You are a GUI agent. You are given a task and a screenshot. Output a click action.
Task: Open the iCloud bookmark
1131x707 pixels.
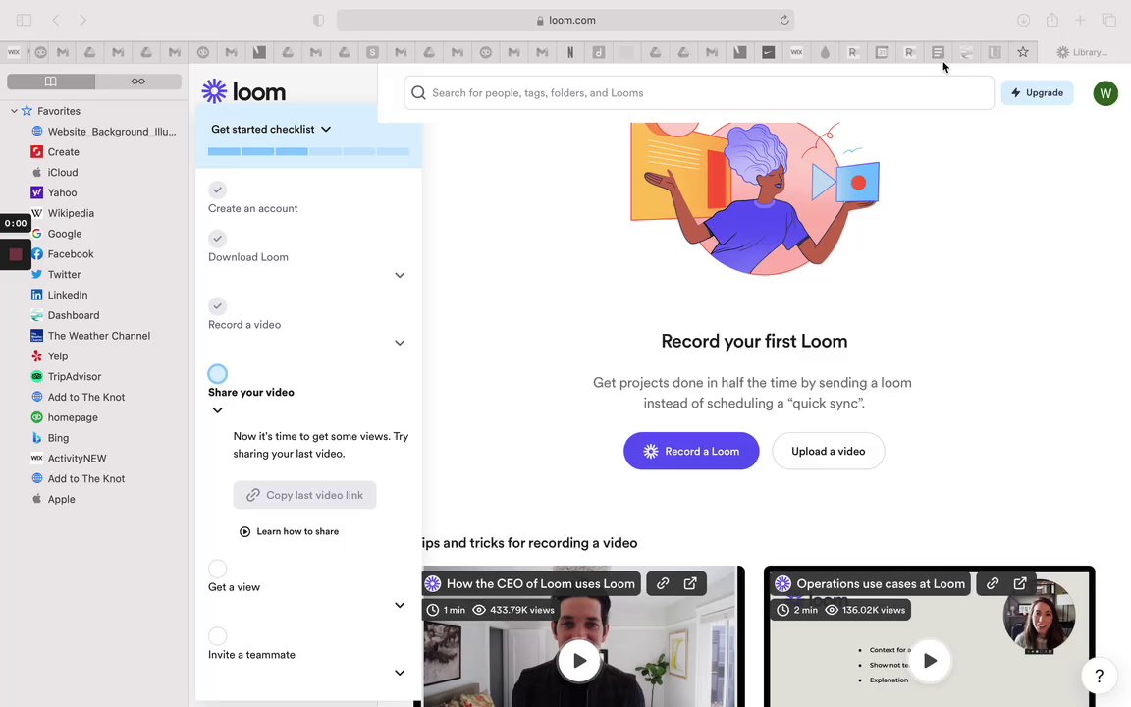55,173
